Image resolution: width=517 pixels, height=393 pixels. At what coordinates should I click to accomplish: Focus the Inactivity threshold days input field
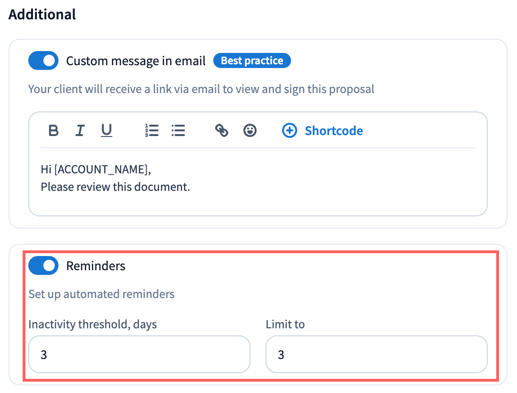139,354
